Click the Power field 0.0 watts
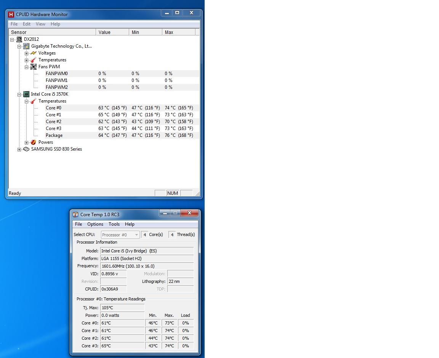439x358 pixels. point(122,315)
